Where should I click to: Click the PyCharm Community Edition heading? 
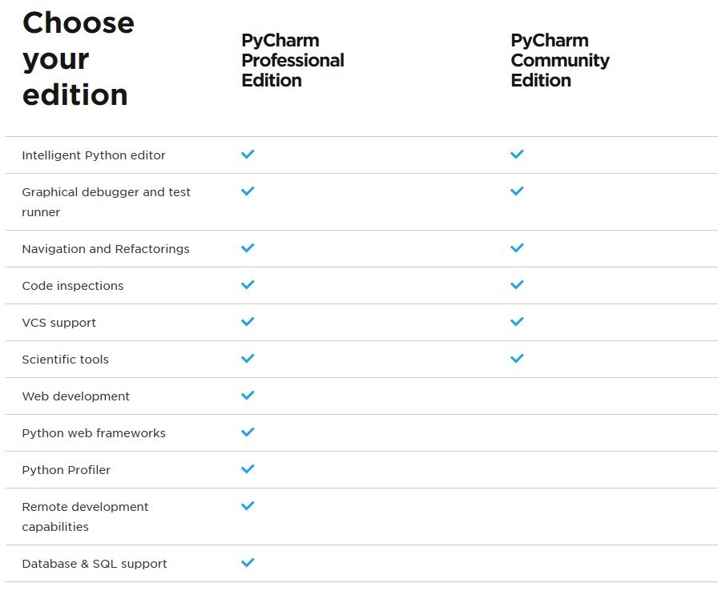coord(559,60)
